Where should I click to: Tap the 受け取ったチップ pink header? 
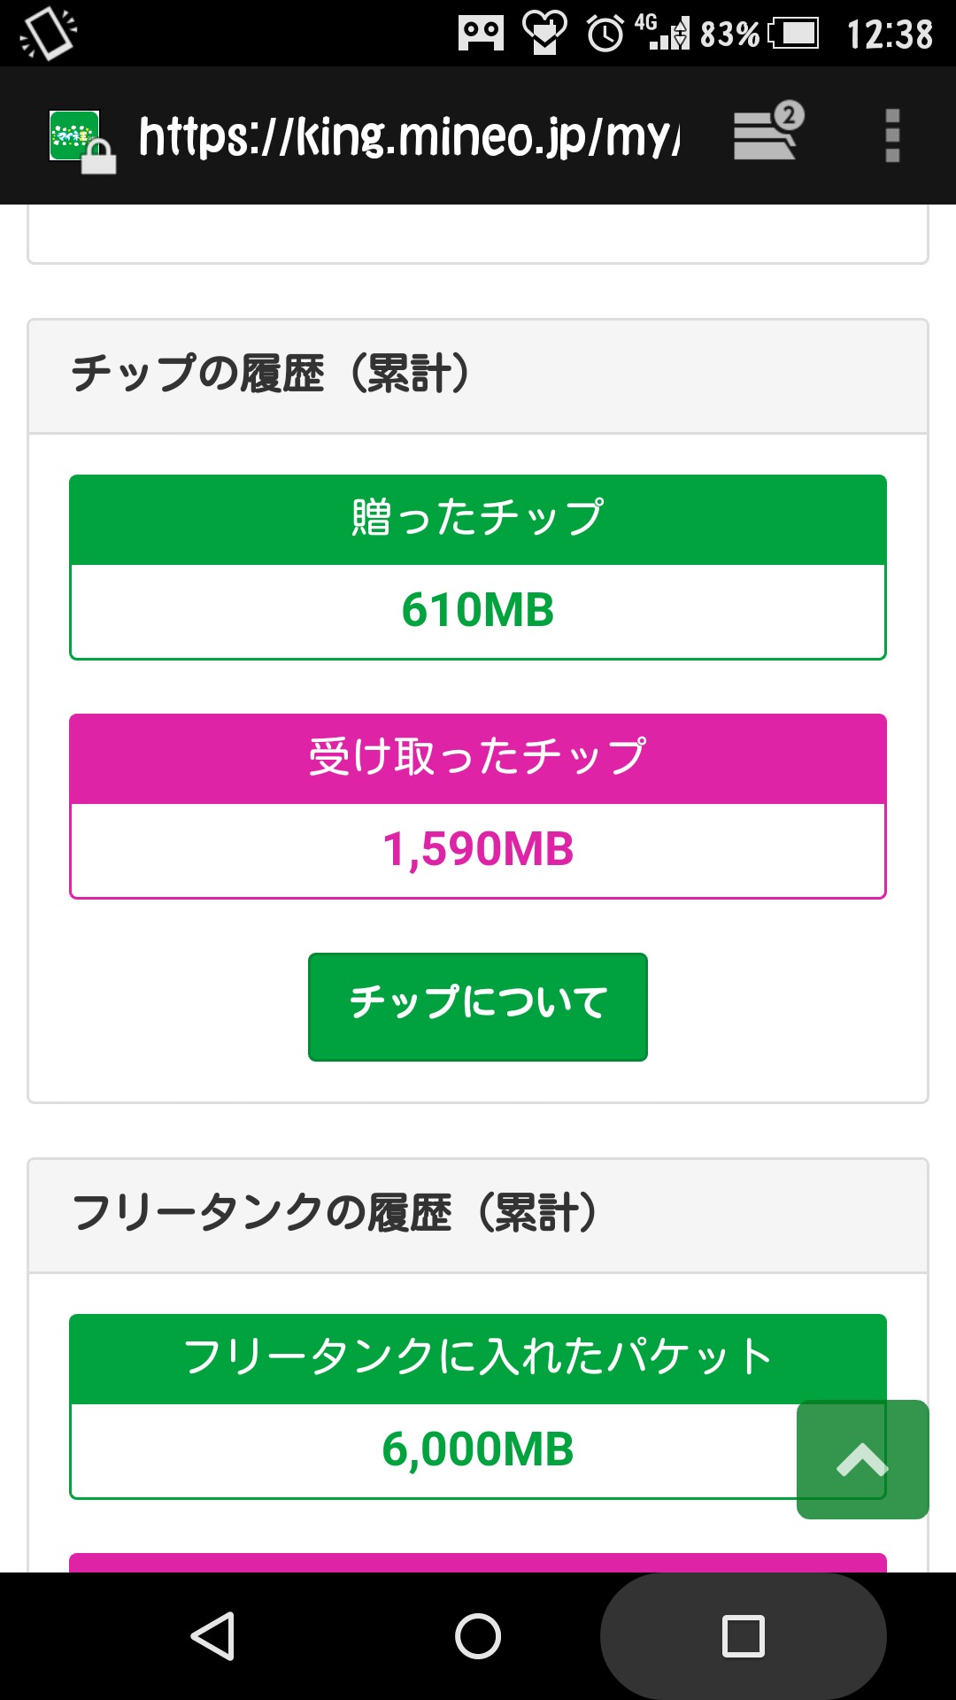tap(478, 759)
